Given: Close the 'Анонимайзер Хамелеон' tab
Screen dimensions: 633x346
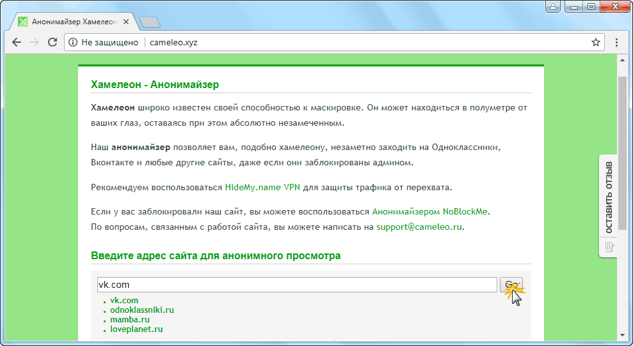Looking at the screenshot, I should click(126, 22).
